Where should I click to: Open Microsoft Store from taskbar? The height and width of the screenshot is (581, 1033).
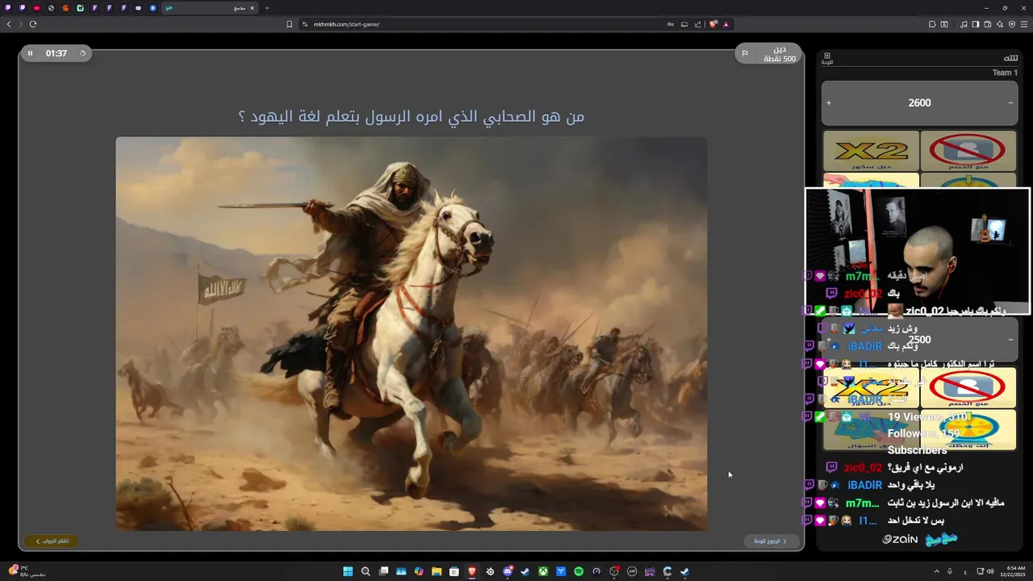point(454,571)
